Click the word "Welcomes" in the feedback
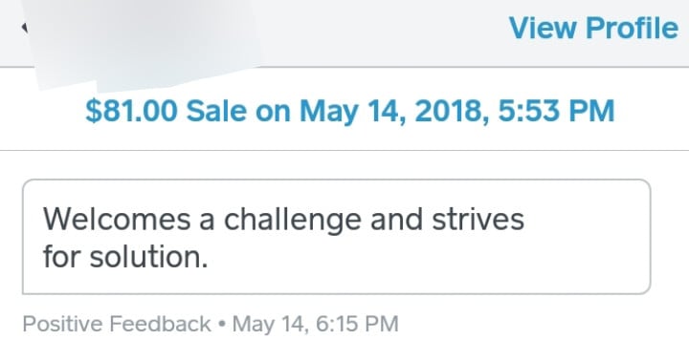Image resolution: width=689 pixels, height=361 pixels. coord(117,219)
